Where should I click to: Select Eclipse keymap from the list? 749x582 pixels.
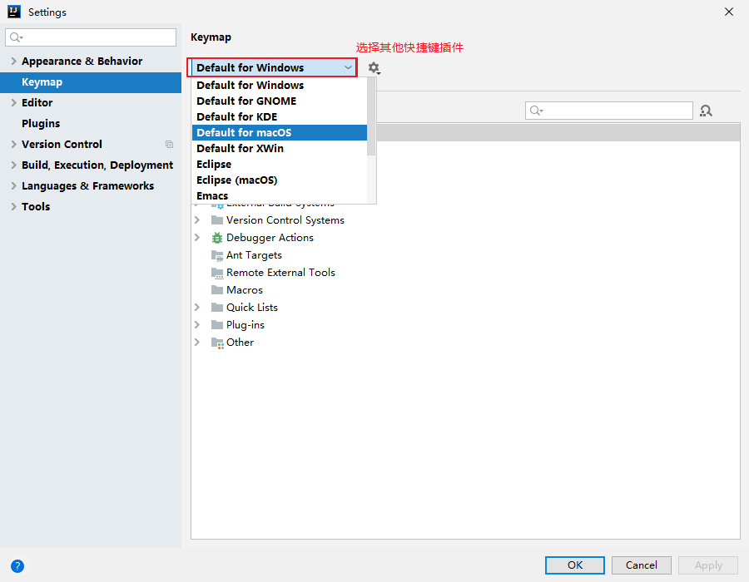pos(214,165)
